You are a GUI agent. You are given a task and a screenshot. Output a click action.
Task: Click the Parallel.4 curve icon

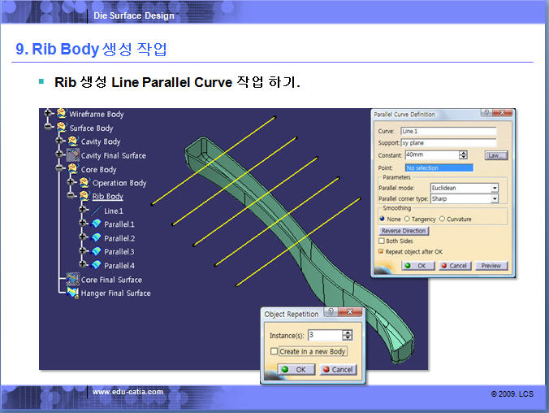pyautogui.click(x=97, y=266)
